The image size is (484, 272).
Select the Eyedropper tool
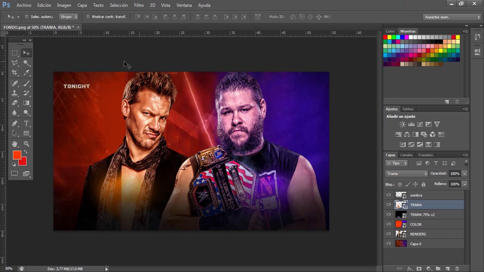26,73
